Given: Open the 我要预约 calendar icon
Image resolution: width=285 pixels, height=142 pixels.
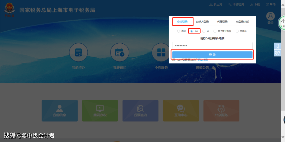Looking at the screenshot, I should pyautogui.click(x=120, y=53).
